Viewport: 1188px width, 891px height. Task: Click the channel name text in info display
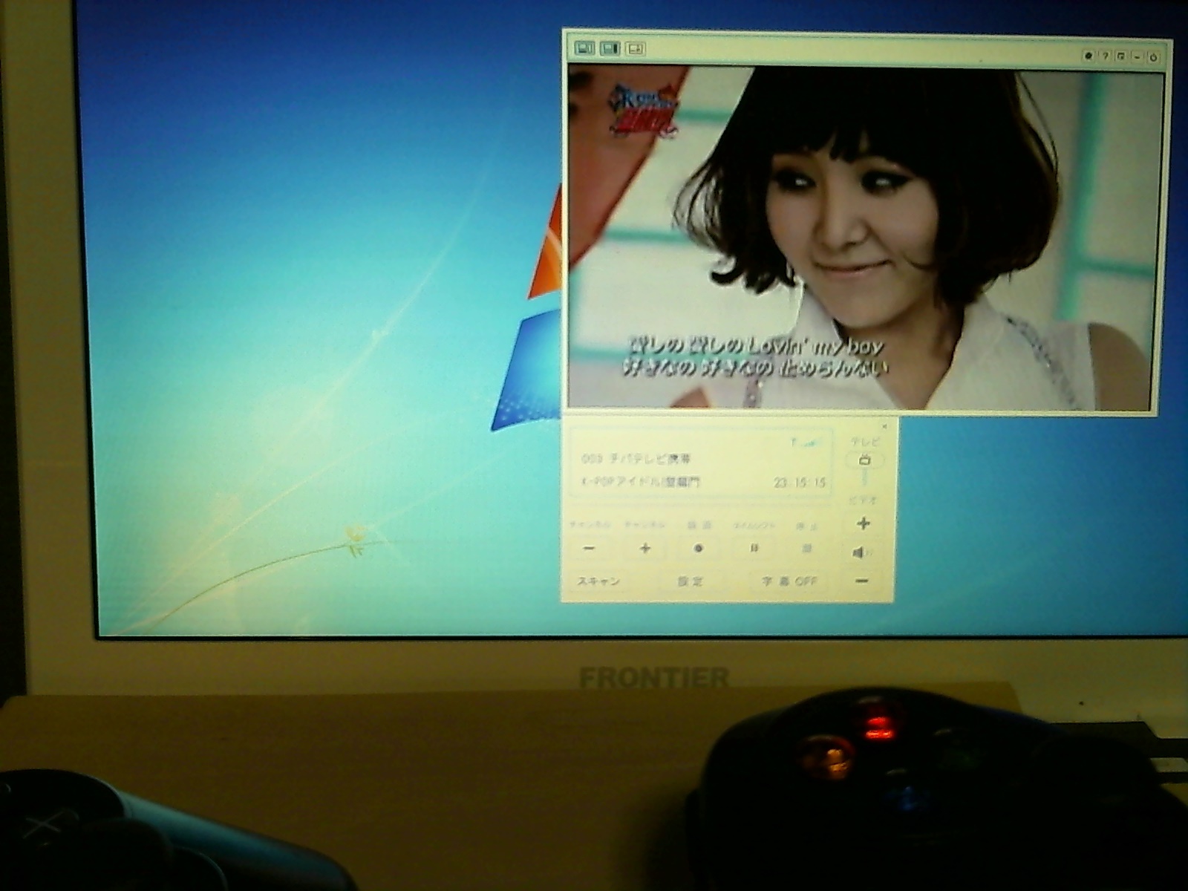point(636,459)
